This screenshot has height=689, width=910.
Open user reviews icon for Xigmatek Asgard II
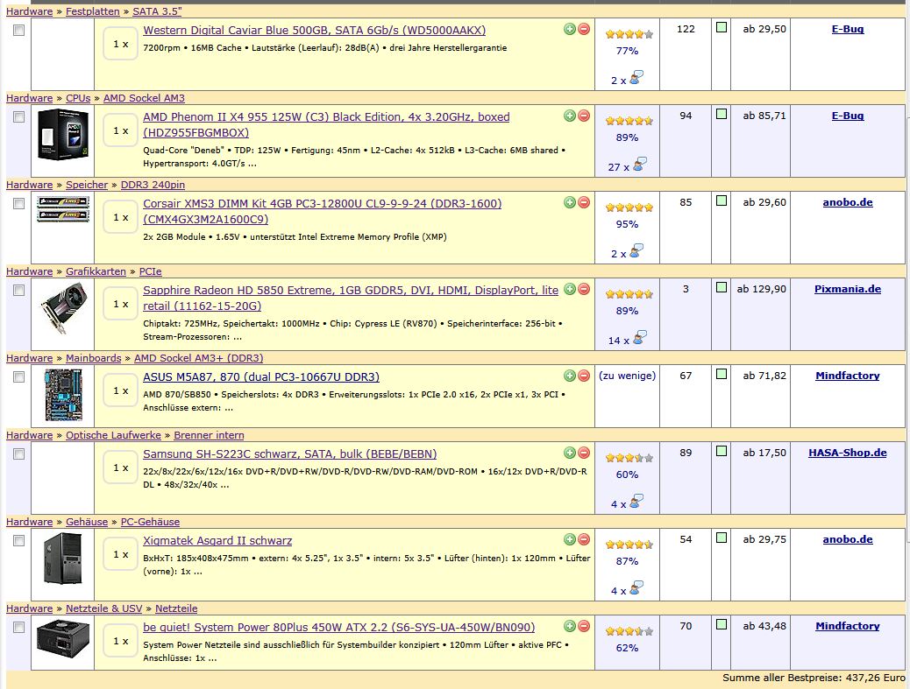tap(636, 588)
